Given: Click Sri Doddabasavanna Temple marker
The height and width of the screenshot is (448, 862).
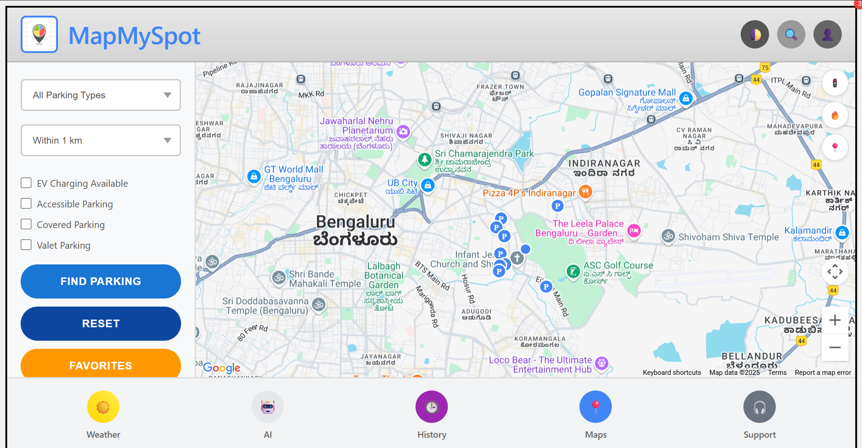Looking at the screenshot, I should [x=319, y=305].
